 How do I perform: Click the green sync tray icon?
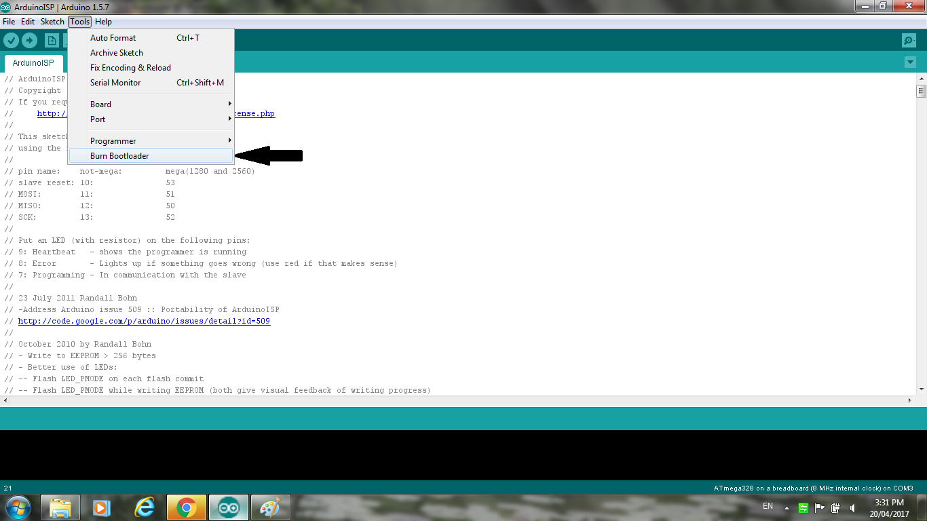point(803,507)
